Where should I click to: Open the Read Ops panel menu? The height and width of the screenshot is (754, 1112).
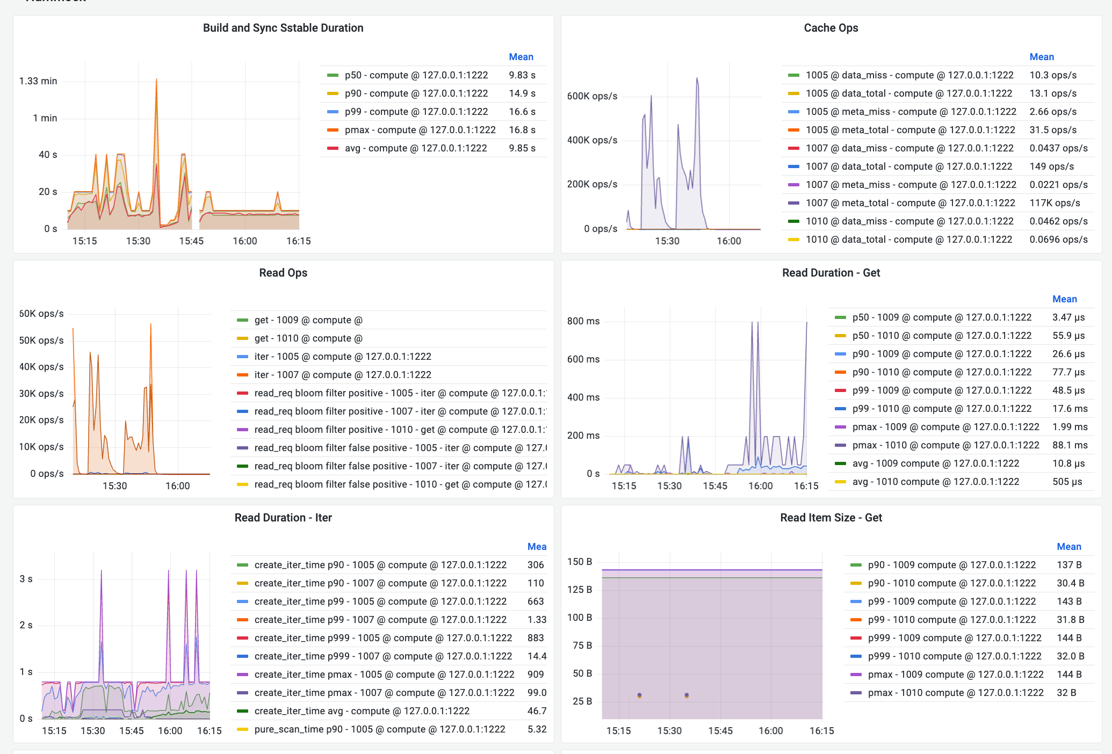(x=283, y=272)
